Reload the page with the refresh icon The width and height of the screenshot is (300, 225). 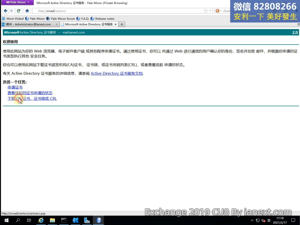[x=19, y=11]
